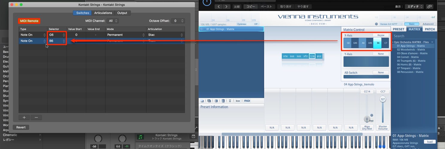Select 05 Trumpets (6) - Matrix

pos(411,61)
